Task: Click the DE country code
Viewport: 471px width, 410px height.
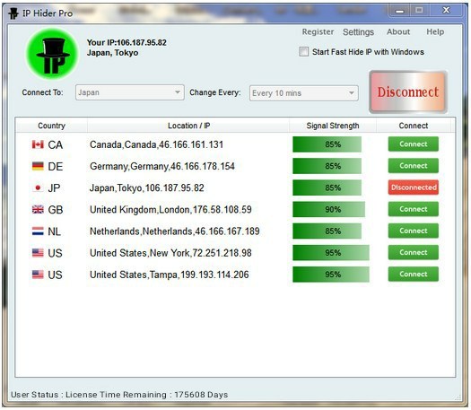Action: pyautogui.click(x=56, y=166)
